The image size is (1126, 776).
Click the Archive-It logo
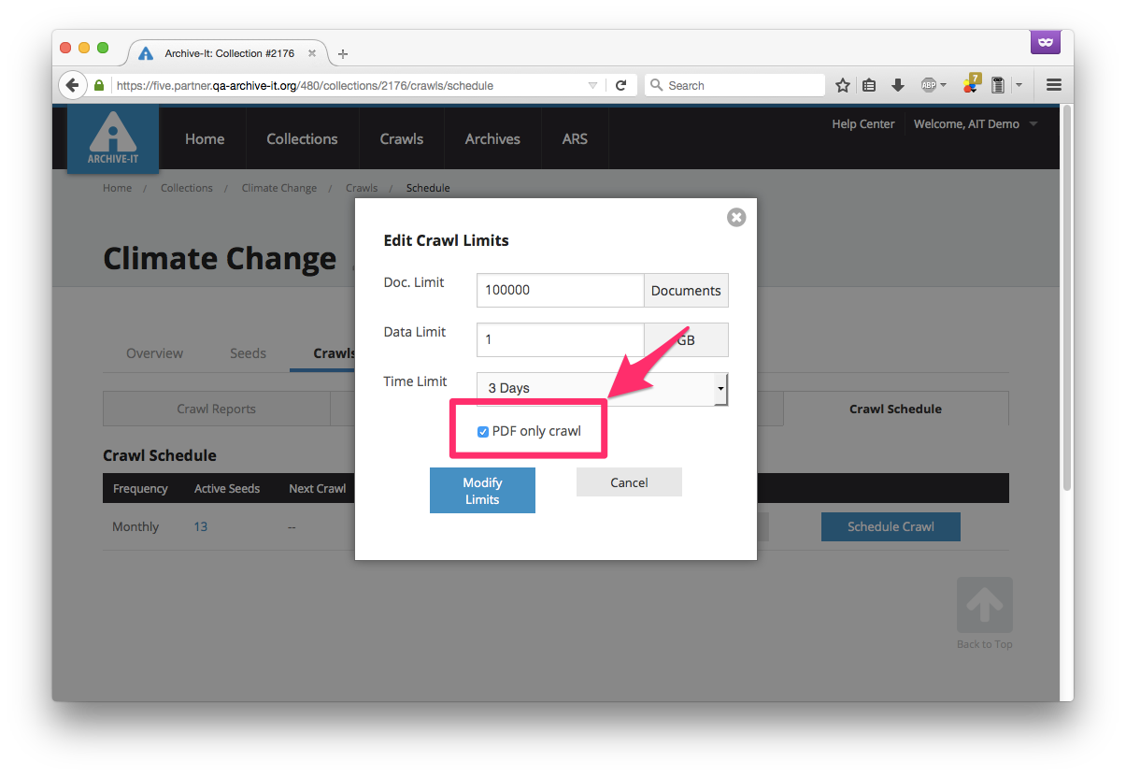point(113,139)
